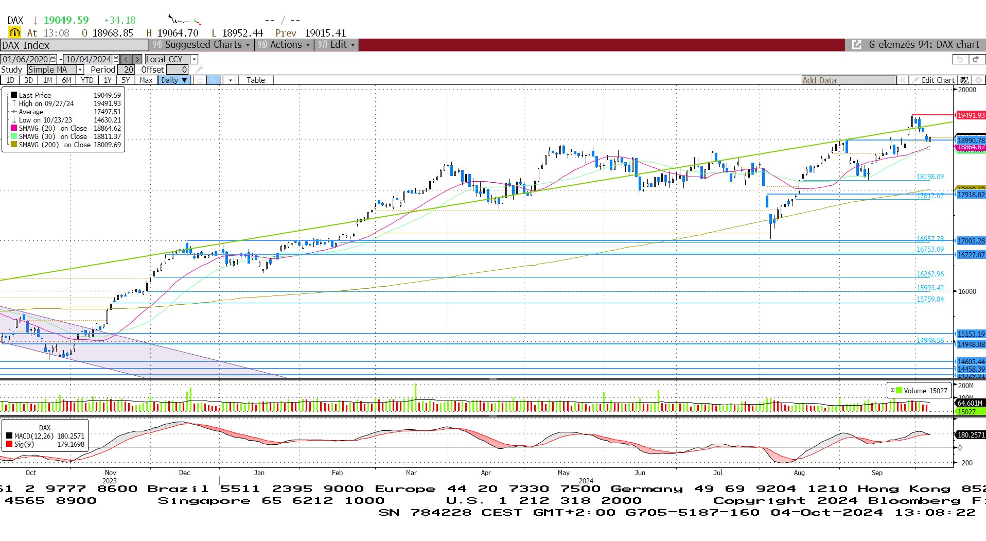The image size is (986, 541).
Task: Select the Max range tab
Action: pyautogui.click(x=146, y=80)
